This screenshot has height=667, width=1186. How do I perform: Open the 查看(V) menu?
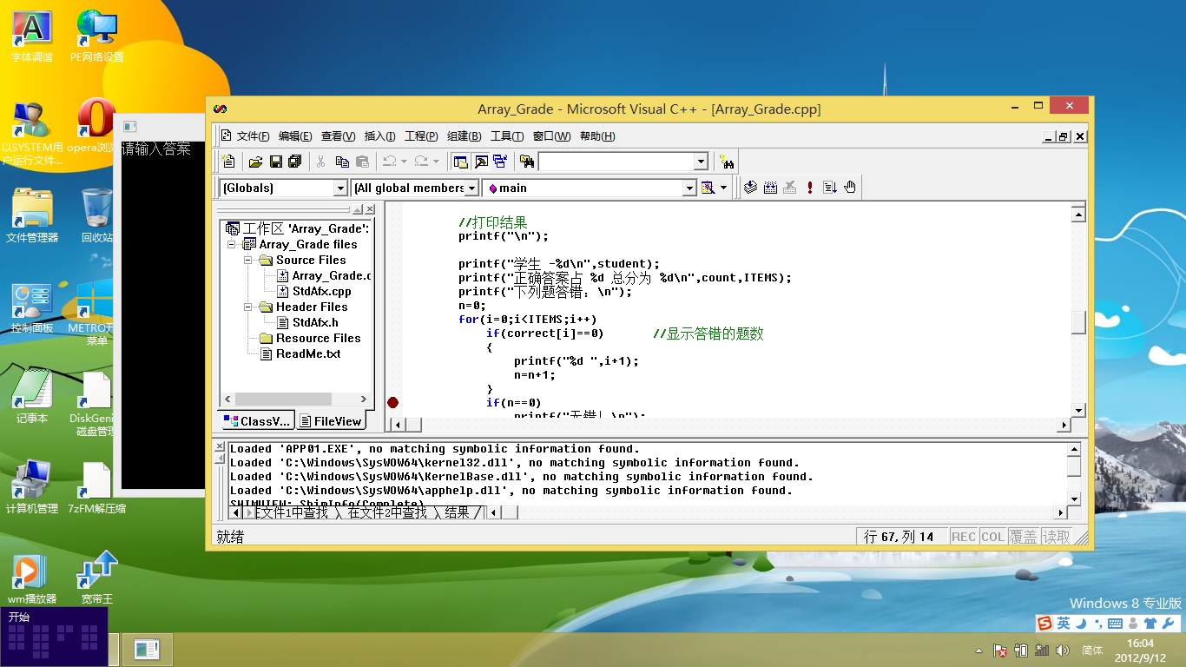pyautogui.click(x=338, y=136)
